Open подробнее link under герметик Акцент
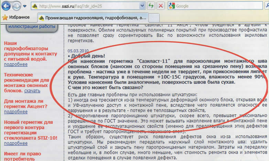The image size is (269, 161). point(16,112)
